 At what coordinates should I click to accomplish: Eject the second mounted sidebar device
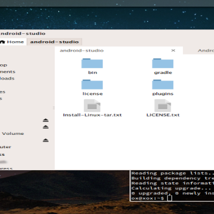point(45,127)
